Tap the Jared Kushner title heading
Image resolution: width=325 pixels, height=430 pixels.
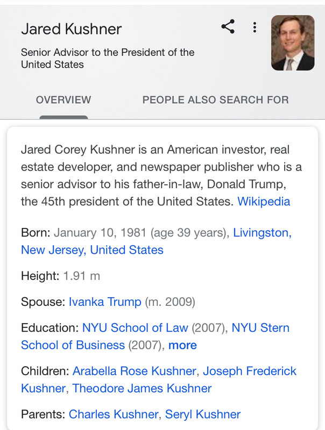click(72, 29)
